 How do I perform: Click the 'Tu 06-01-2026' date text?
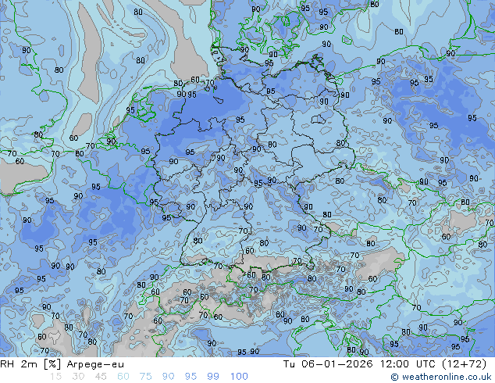(328, 364)
